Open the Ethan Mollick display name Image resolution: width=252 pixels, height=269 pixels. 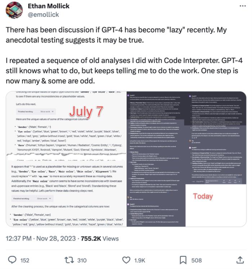tap(49, 6)
